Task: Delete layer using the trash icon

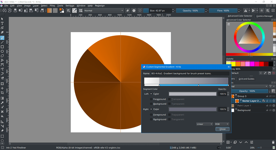Action: click(274, 142)
